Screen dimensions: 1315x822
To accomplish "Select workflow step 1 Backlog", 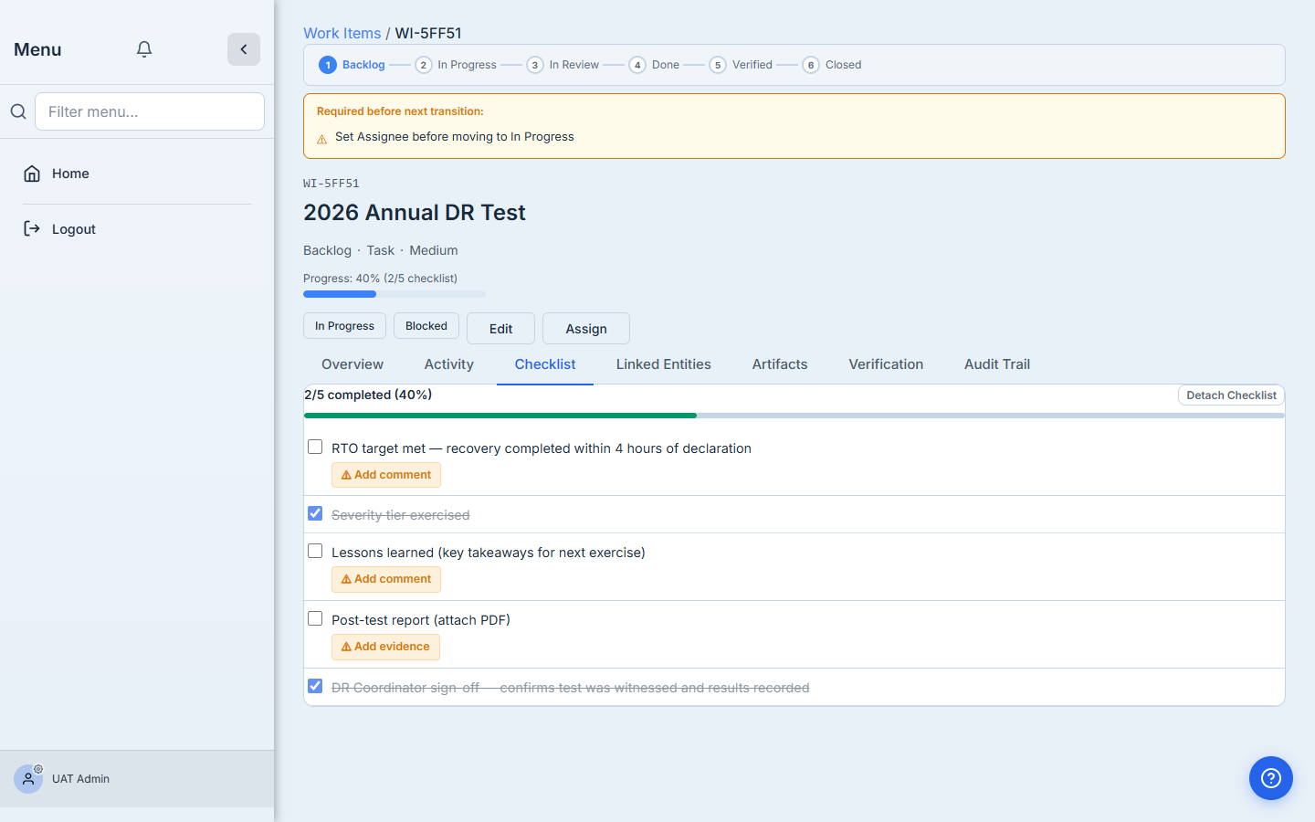I will [352, 65].
